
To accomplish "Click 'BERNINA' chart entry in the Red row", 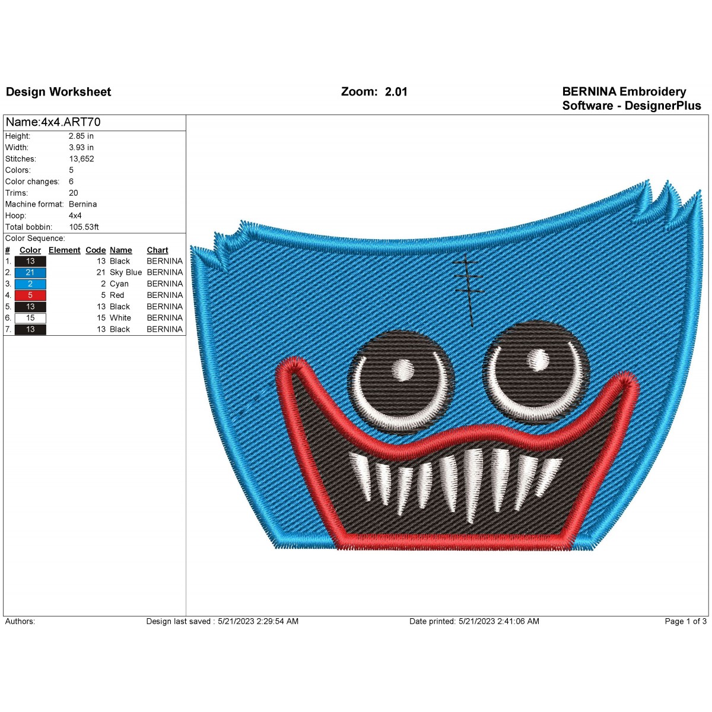I will 165,295.
